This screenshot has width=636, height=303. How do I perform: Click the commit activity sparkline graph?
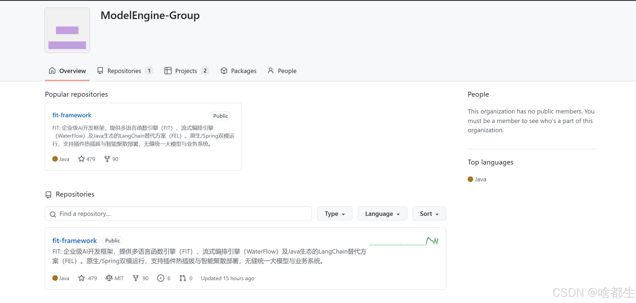pyautogui.click(x=404, y=241)
